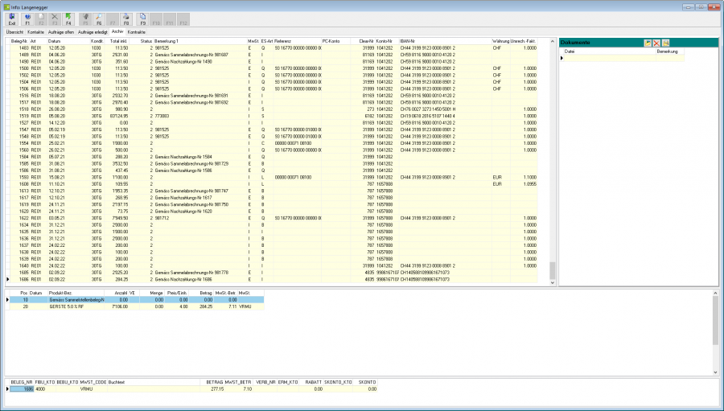Viewport: 724px width, 411px height.
Task: Select BETRAG value 277.15
Action: click(x=212, y=389)
